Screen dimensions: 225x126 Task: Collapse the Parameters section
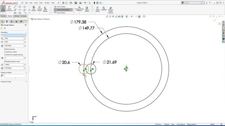26,32
